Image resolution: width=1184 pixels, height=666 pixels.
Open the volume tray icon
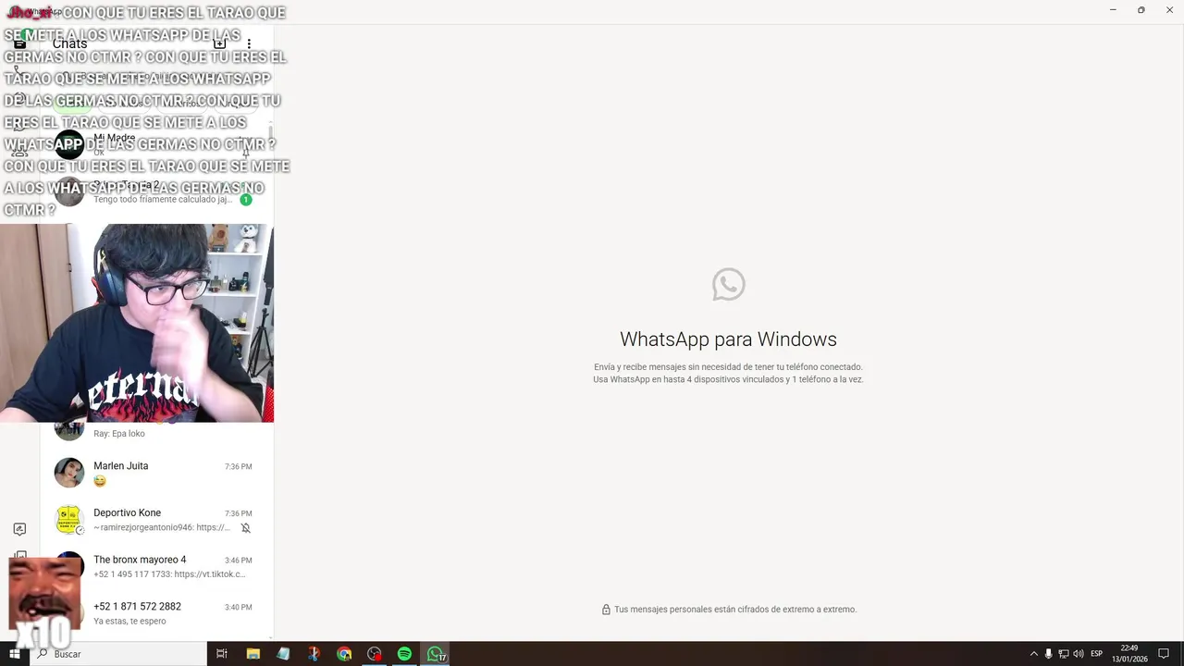tap(1078, 654)
